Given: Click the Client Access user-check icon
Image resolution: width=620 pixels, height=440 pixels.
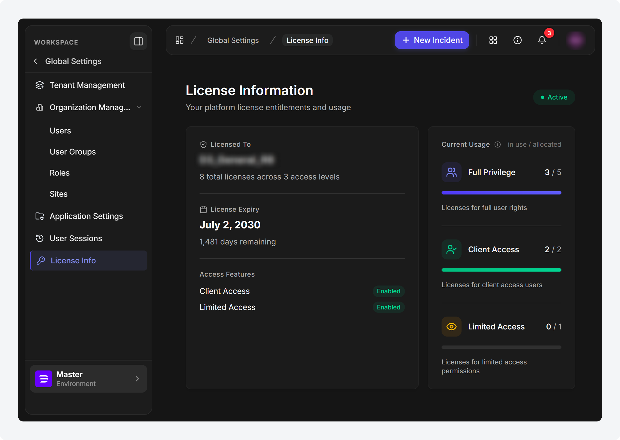Looking at the screenshot, I should [451, 249].
